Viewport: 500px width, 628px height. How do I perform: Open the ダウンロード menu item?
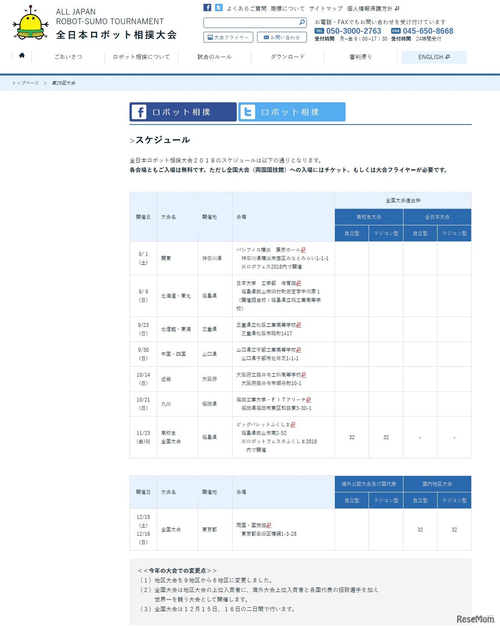point(287,57)
